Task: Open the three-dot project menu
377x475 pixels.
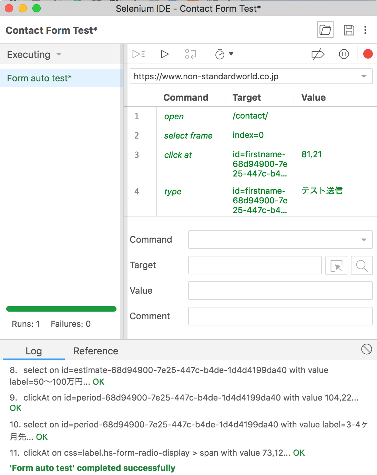Action: tap(365, 30)
